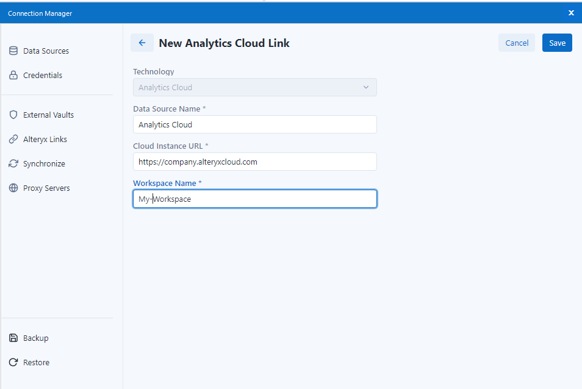582x389 pixels.
Task: Click the back arrow next to the title
Action: tap(142, 43)
